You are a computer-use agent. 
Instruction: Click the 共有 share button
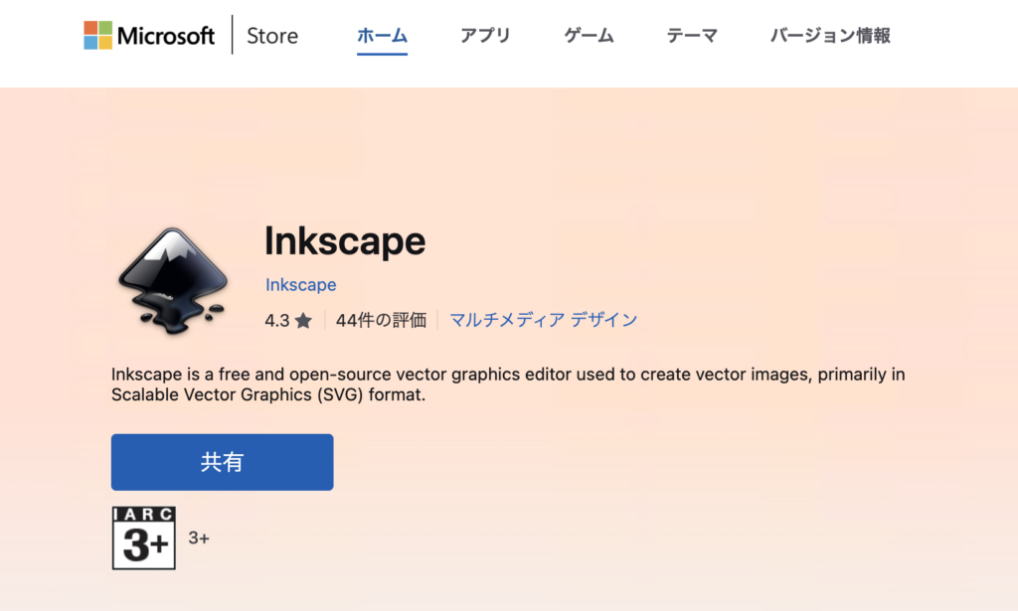pyautogui.click(x=222, y=461)
